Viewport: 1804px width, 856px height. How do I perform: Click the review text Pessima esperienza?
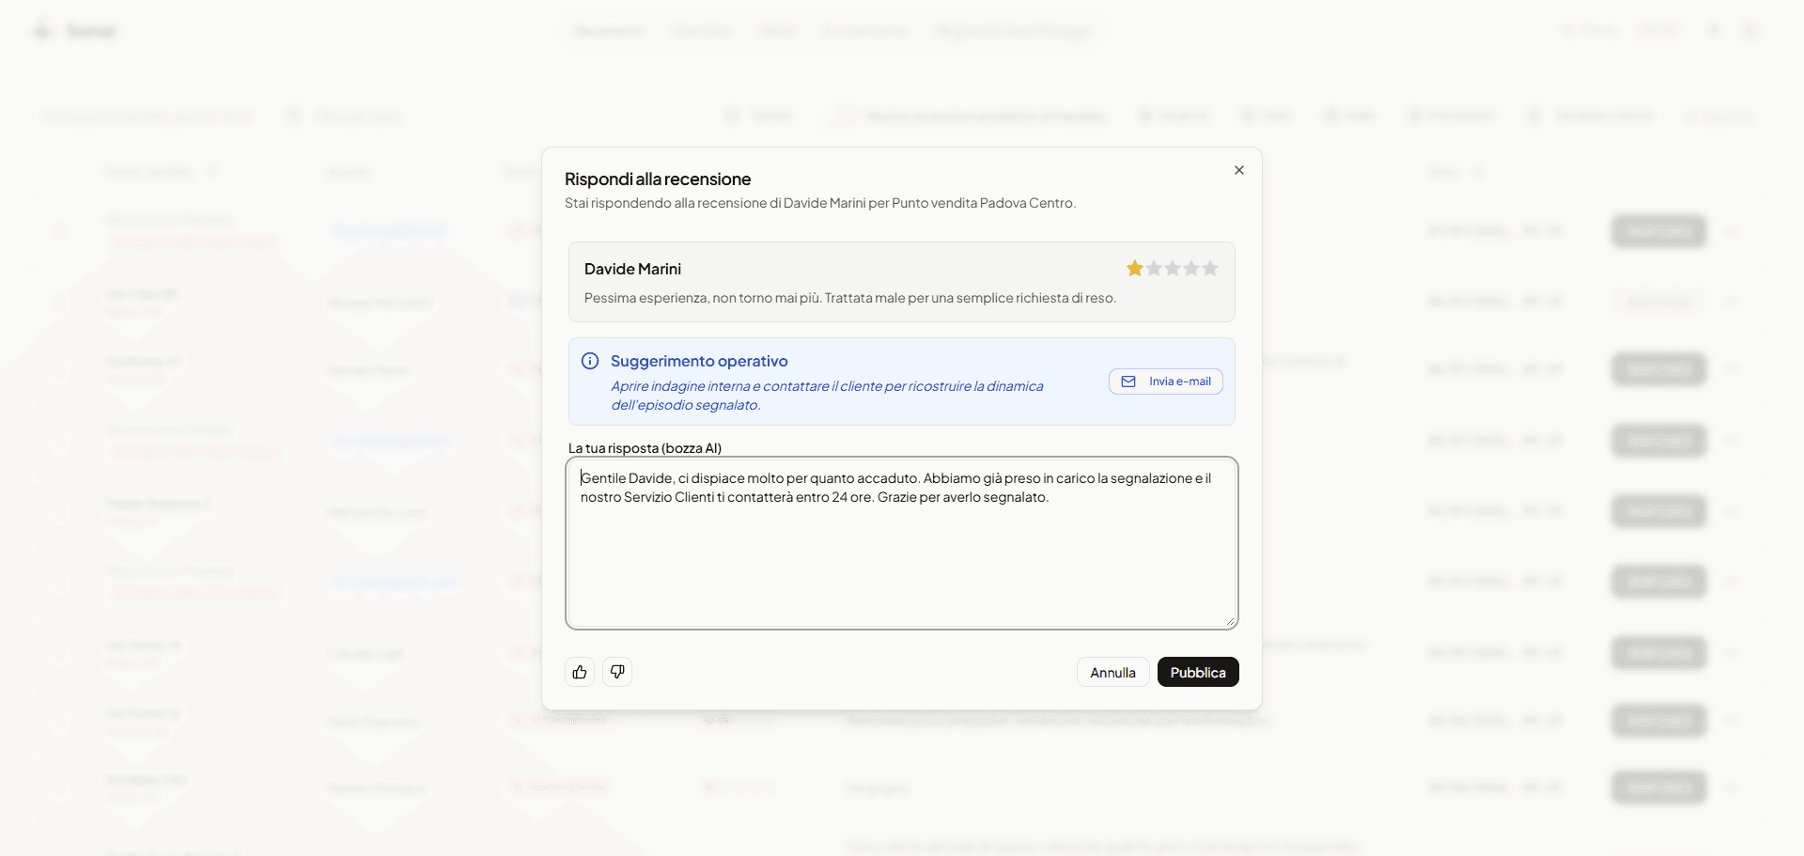tap(850, 298)
